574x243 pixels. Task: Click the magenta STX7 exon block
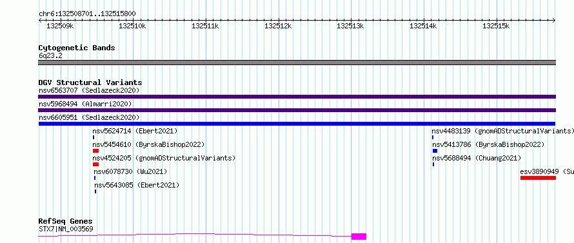point(359,237)
